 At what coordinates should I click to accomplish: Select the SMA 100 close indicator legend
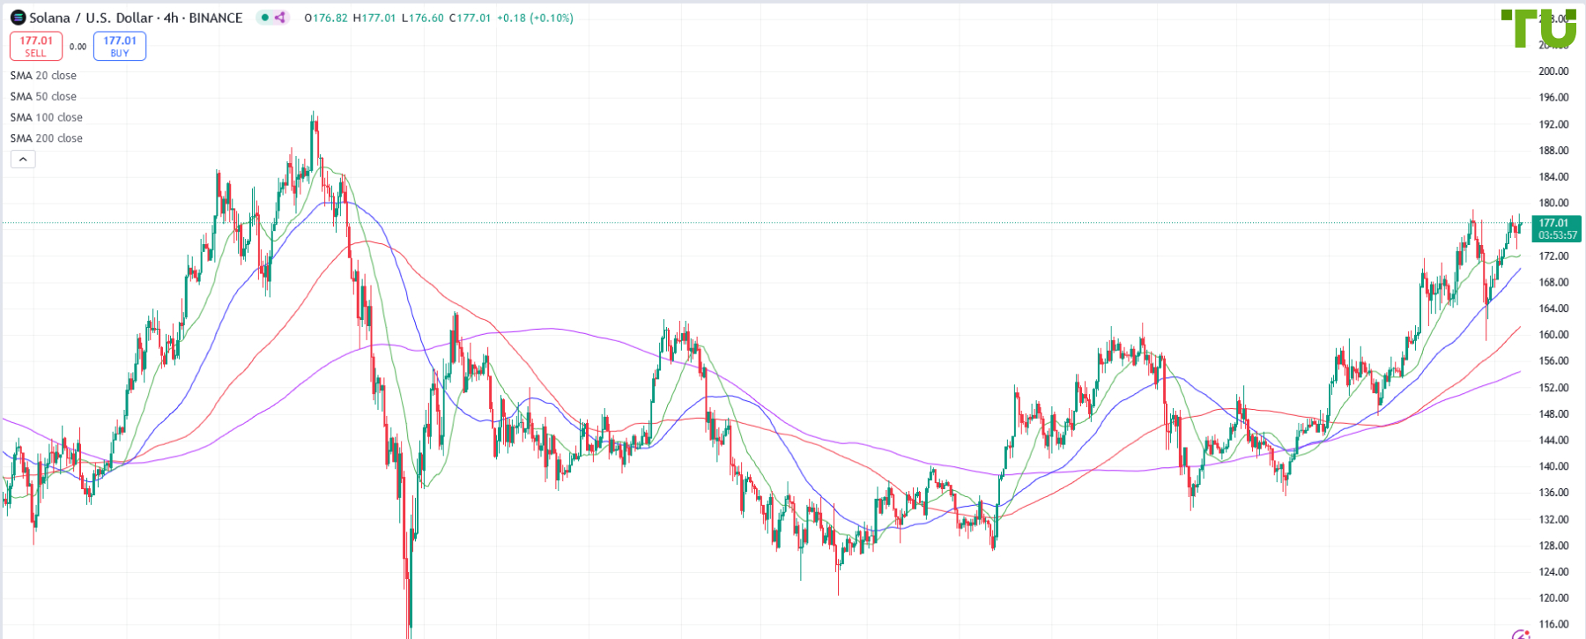coord(47,117)
